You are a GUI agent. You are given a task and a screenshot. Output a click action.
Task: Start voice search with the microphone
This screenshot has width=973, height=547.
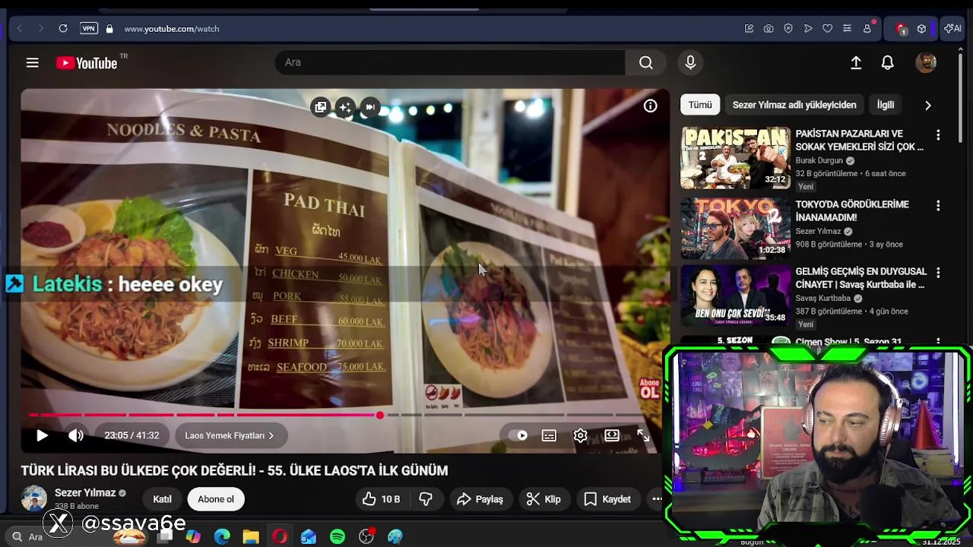tap(690, 62)
